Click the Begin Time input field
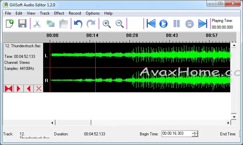 pyautogui.click(x=177, y=133)
